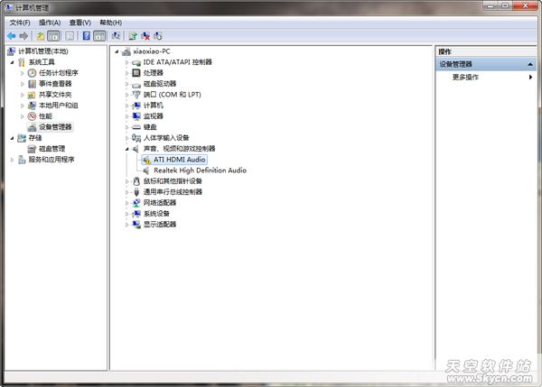Expand the 显示适配器 category
The width and height of the screenshot is (542, 387).
(x=126, y=224)
